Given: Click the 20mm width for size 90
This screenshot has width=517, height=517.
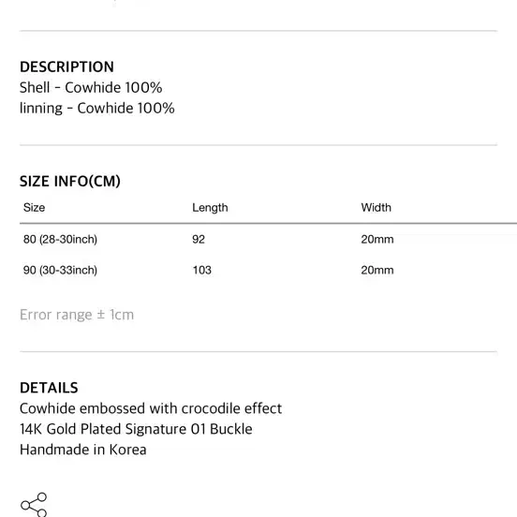Looking at the screenshot, I should (x=377, y=270).
